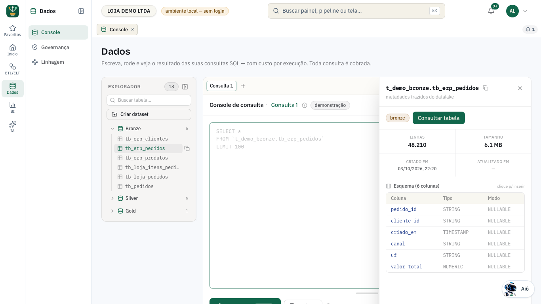
Task: Focus the Buscar tabela search field
Action: (x=149, y=100)
